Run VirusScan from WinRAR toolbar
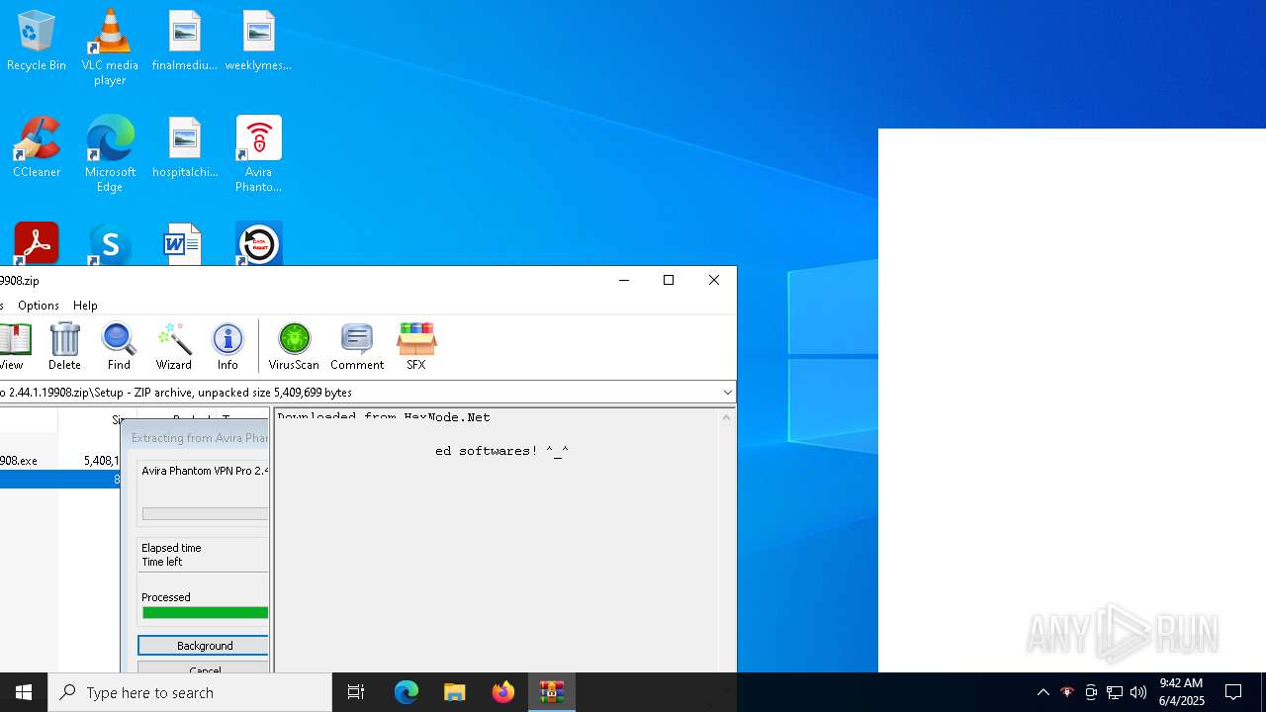 [x=294, y=346]
